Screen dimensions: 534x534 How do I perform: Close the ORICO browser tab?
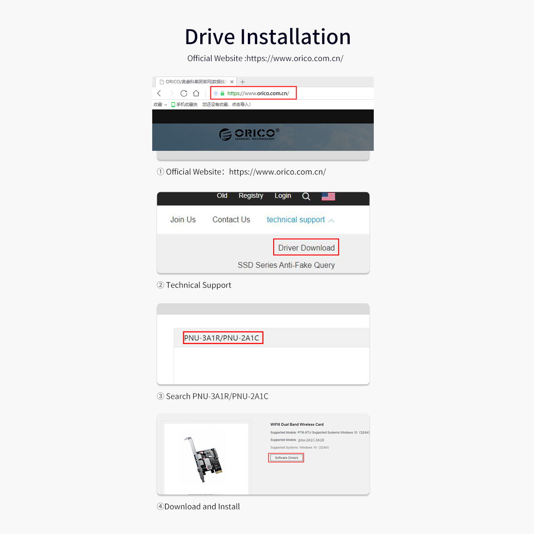[x=232, y=82]
